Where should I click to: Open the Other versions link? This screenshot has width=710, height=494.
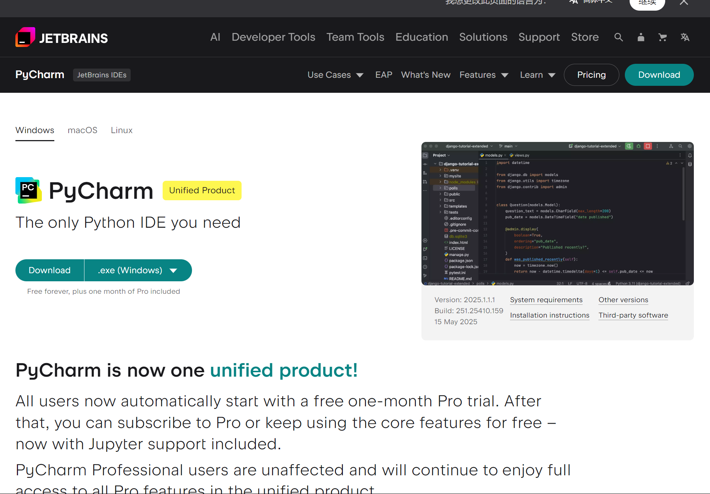623,300
